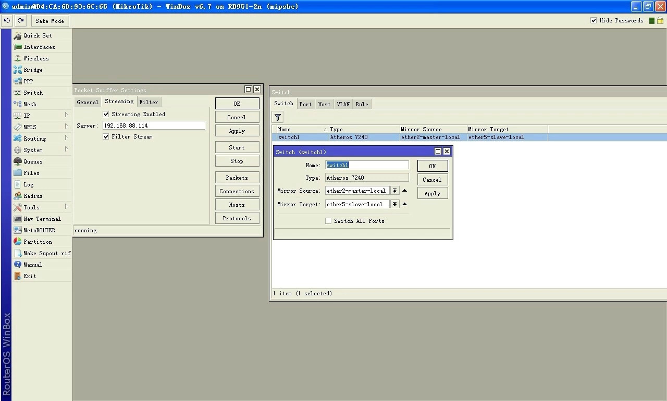The image size is (667, 401).
Task: Click Start button in Packet Sniffer
Action: click(237, 147)
